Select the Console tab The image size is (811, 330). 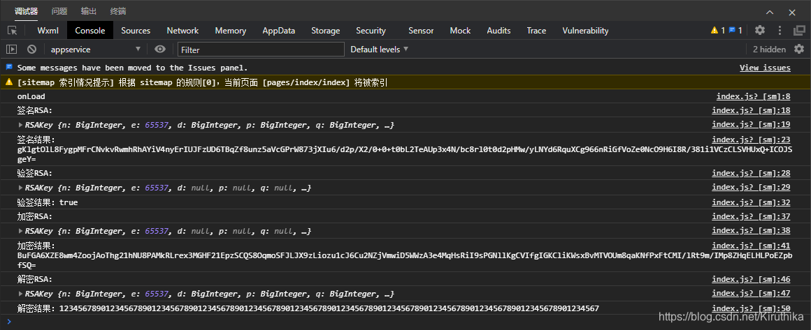[x=90, y=31]
